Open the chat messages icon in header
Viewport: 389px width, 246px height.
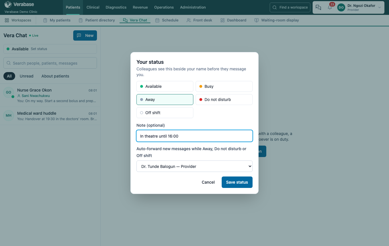click(318, 7)
